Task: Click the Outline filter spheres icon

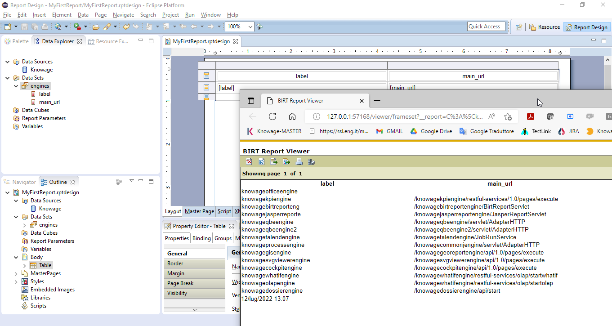Action: 119,182
